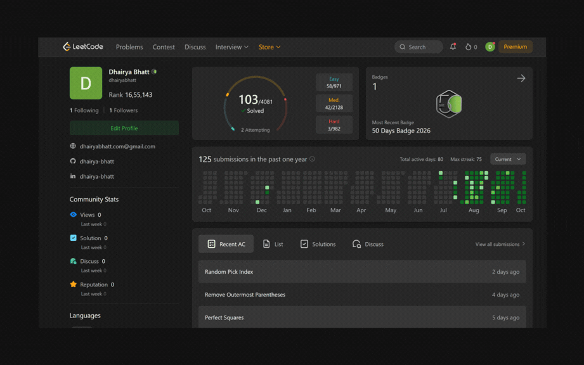Screen dimensions: 584x365
Task: Click the Discuss community stats icon
Action: coord(74,261)
